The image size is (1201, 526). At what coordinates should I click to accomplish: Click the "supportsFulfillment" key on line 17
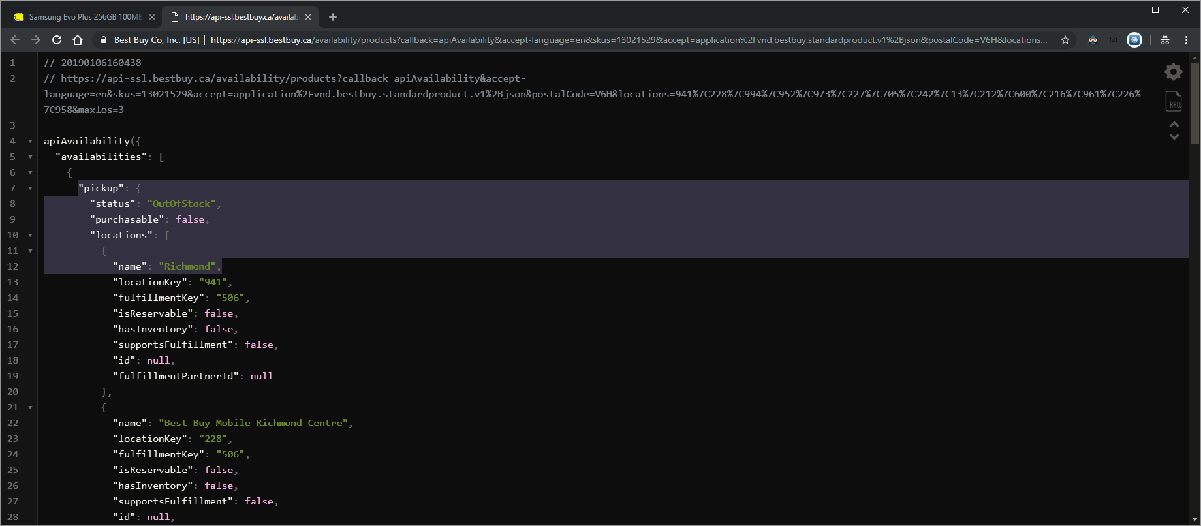[173, 345]
